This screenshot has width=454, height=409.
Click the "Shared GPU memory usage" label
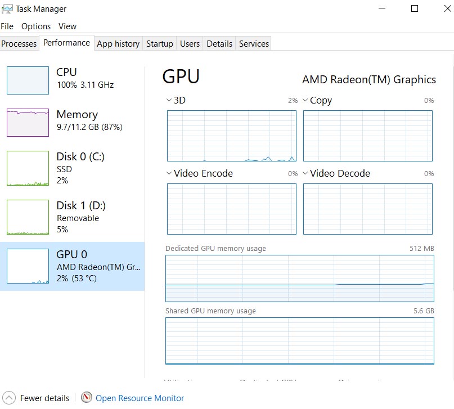pyautogui.click(x=211, y=311)
